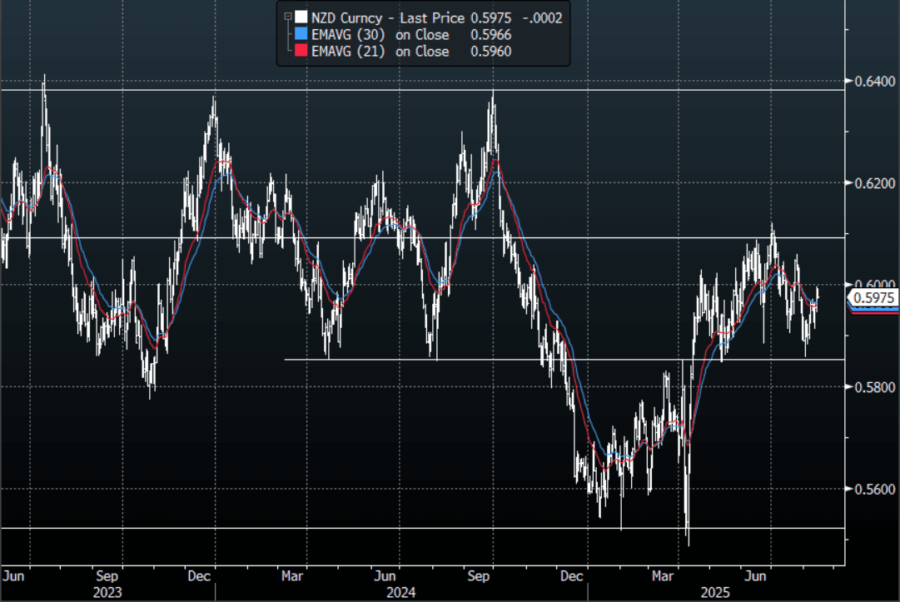900x602 pixels.
Task: Click the 0.5800 y-axis label
Action: tap(873, 387)
